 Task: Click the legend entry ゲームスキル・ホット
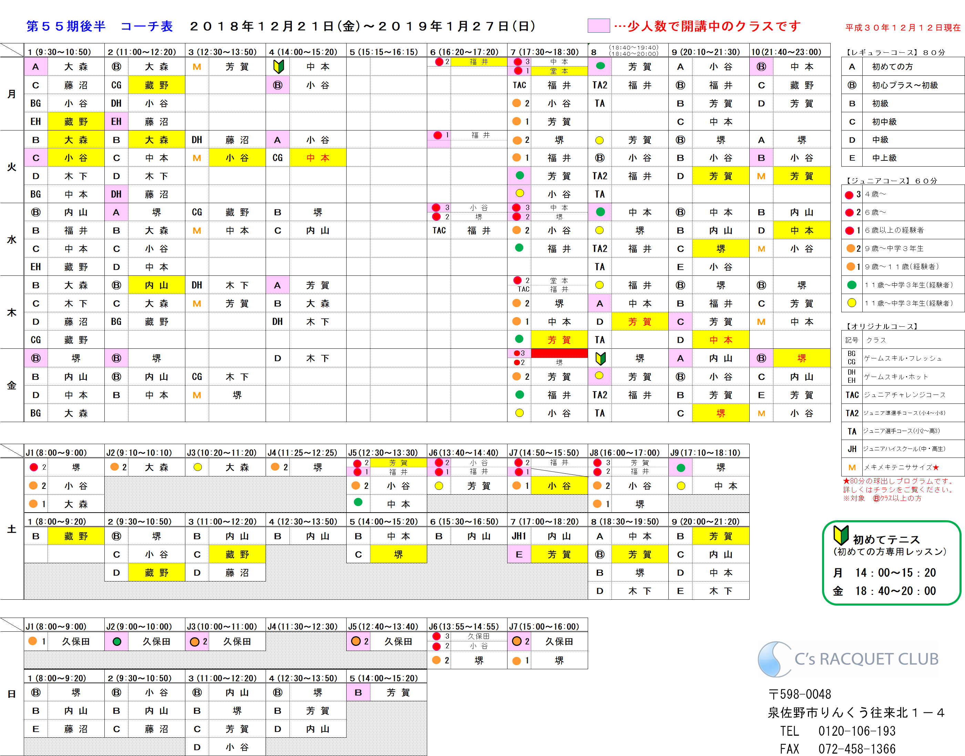[x=896, y=377]
